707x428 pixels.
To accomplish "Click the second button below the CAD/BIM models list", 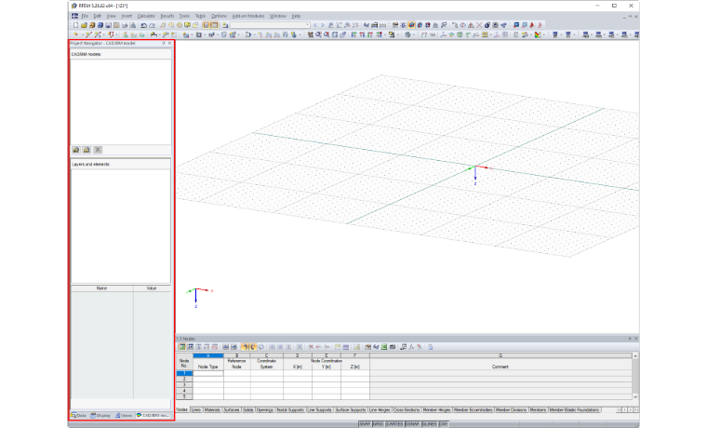I will tap(87, 150).
